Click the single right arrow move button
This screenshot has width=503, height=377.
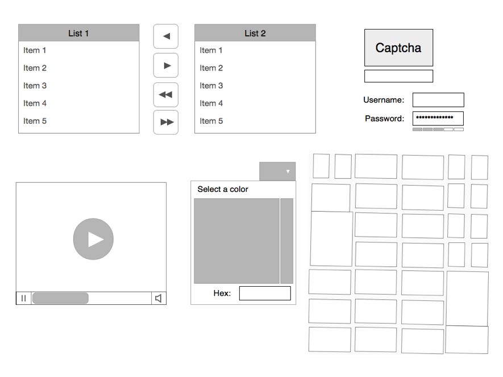click(x=166, y=65)
